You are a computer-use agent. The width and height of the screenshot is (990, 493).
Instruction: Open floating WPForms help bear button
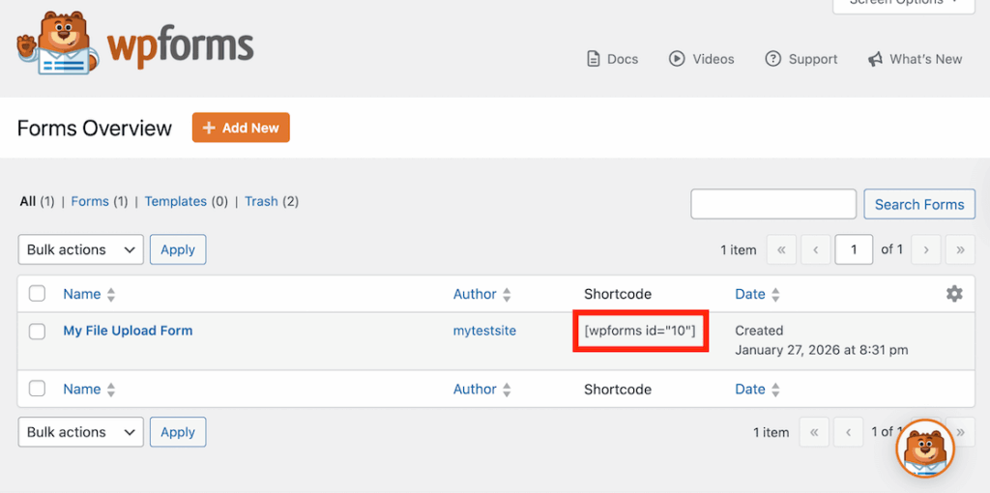tap(925, 449)
